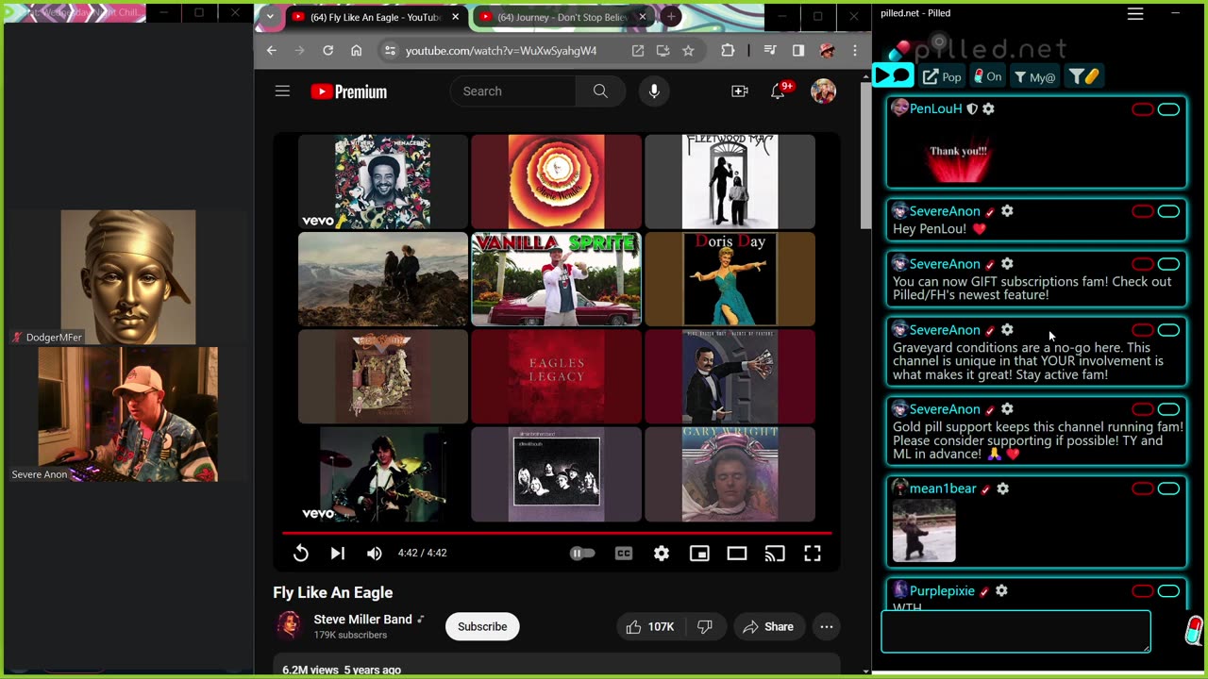Click the YouTube URL address bar
Viewport: 1208px width, 679px height.
(x=501, y=51)
